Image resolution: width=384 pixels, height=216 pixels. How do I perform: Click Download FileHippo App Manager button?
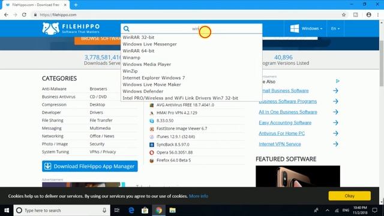pyautogui.click(x=89, y=166)
